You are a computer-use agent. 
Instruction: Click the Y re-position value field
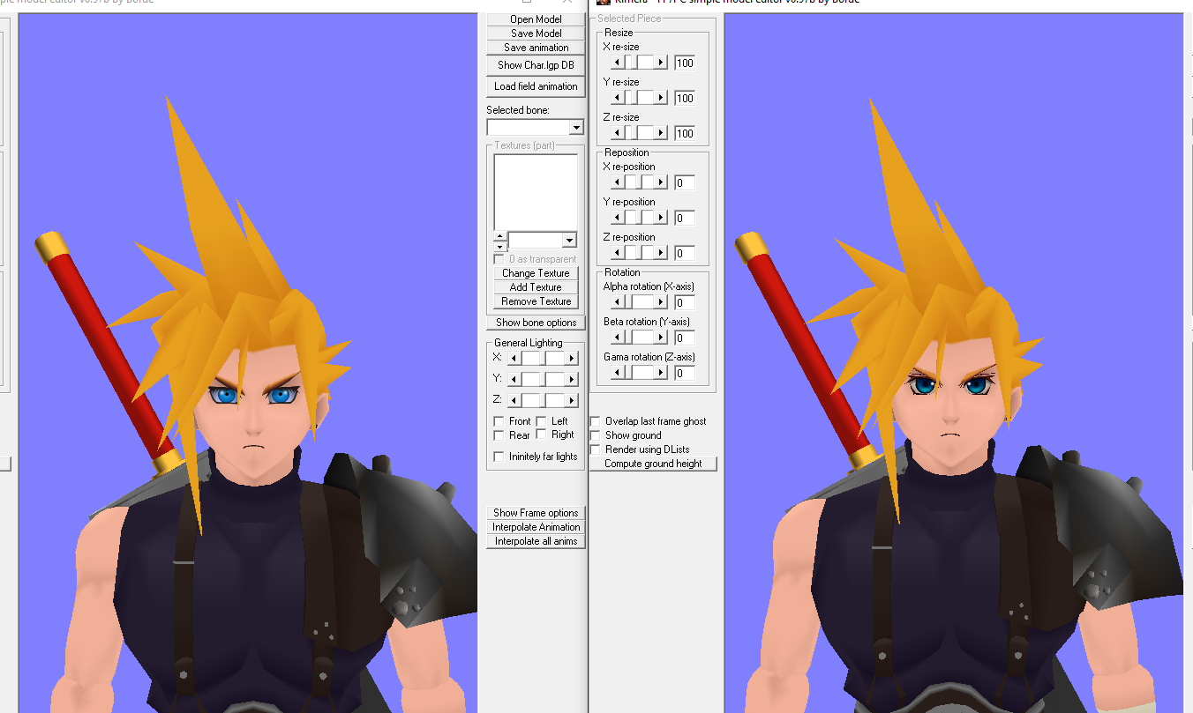click(685, 219)
